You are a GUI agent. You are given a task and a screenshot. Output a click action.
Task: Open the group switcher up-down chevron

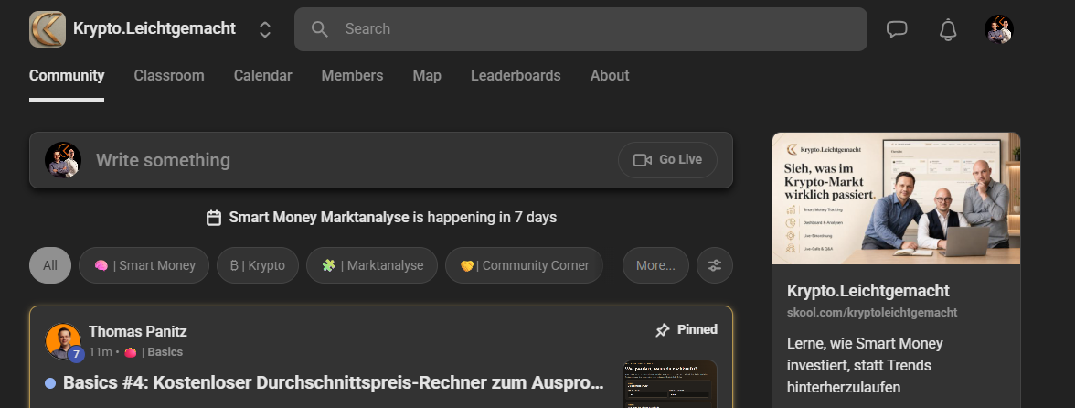click(x=265, y=29)
